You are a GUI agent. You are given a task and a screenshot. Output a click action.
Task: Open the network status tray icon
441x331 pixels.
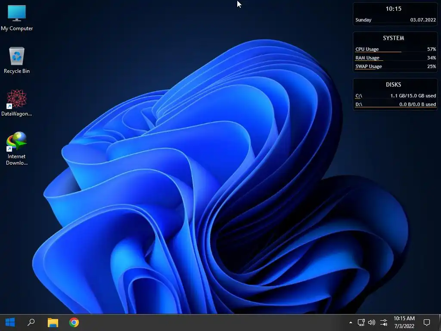tap(361, 322)
